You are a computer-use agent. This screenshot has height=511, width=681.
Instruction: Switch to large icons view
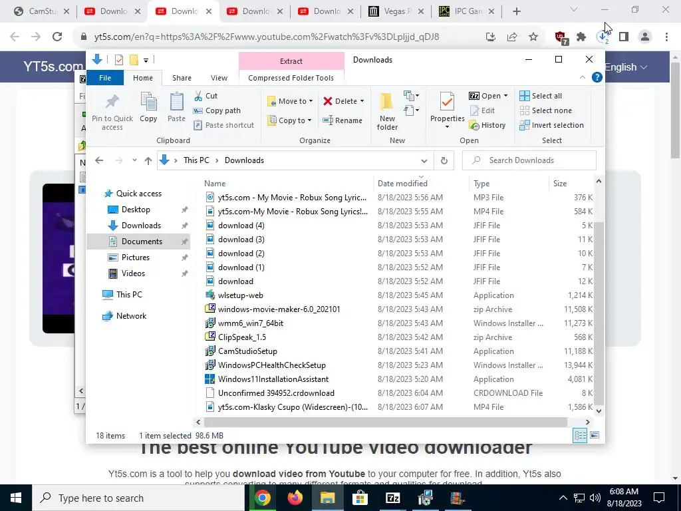pos(595,435)
